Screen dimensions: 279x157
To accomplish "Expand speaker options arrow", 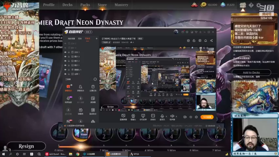I will (x=176, y=117).
